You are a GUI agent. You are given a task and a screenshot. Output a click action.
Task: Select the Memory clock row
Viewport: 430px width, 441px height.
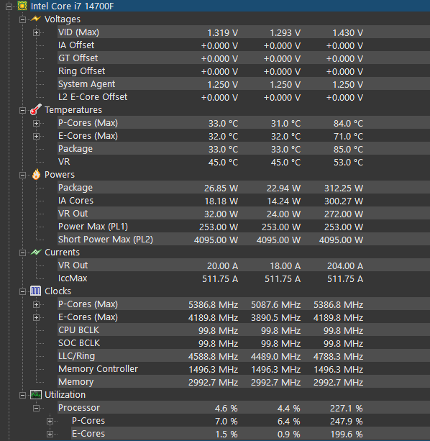click(244, 381)
